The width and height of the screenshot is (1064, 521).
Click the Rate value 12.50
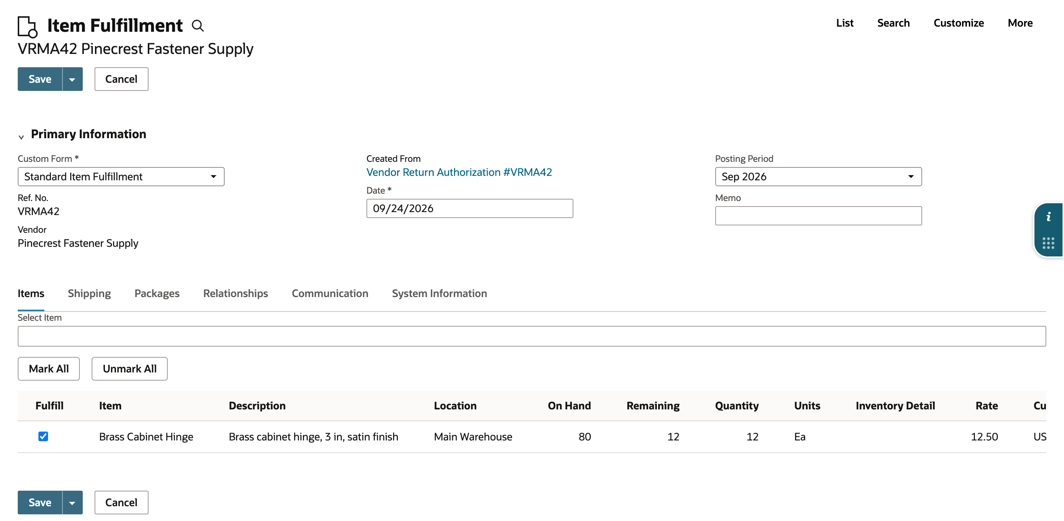coord(984,436)
